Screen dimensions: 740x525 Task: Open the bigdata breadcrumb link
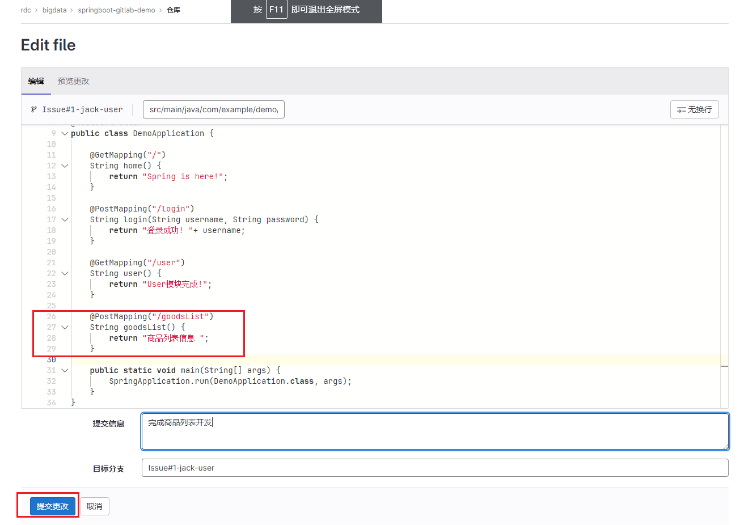point(54,10)
